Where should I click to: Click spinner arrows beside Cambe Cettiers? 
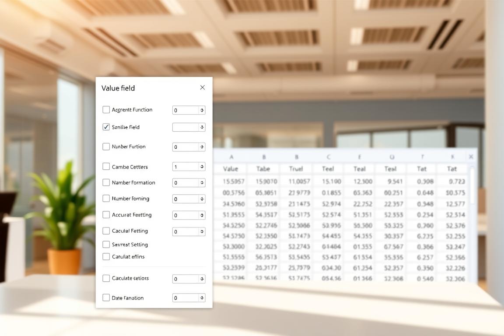pos(202,167)
